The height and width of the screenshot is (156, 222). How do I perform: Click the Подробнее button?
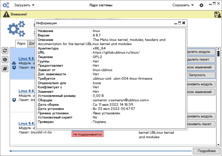tap(206, 151)
